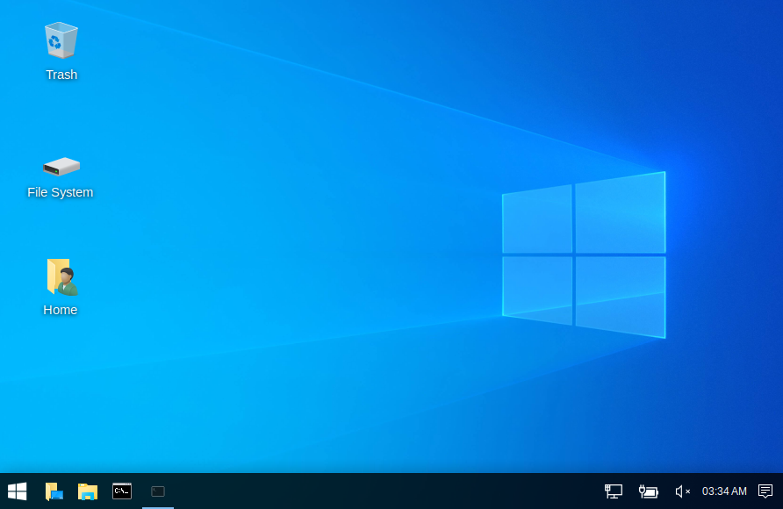783x509 pixels.
Task: Open the notification center icon
Action: (x=765, y=491)
